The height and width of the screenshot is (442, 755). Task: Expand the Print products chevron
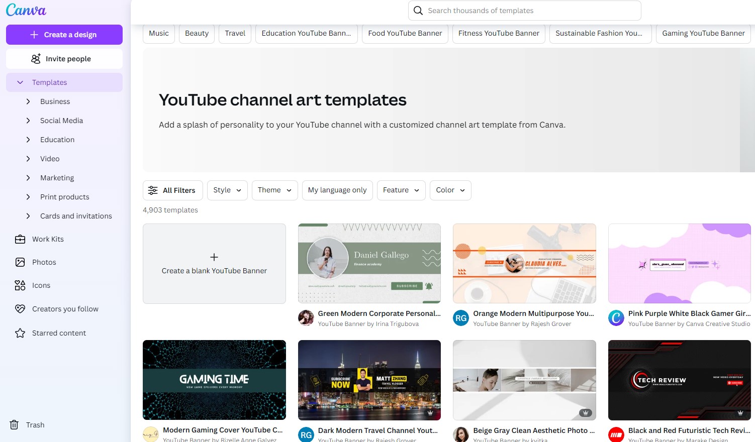[28, 197]
